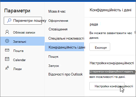Viewport: 136px width, 97px height.
Task: Open the Оформлення page
Action: [58, 21]
